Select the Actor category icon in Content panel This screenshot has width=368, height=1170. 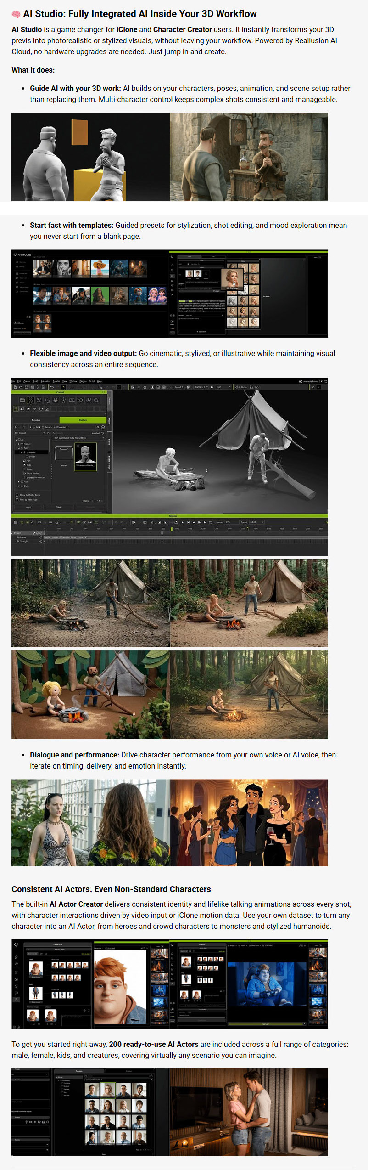pos(31,400)
